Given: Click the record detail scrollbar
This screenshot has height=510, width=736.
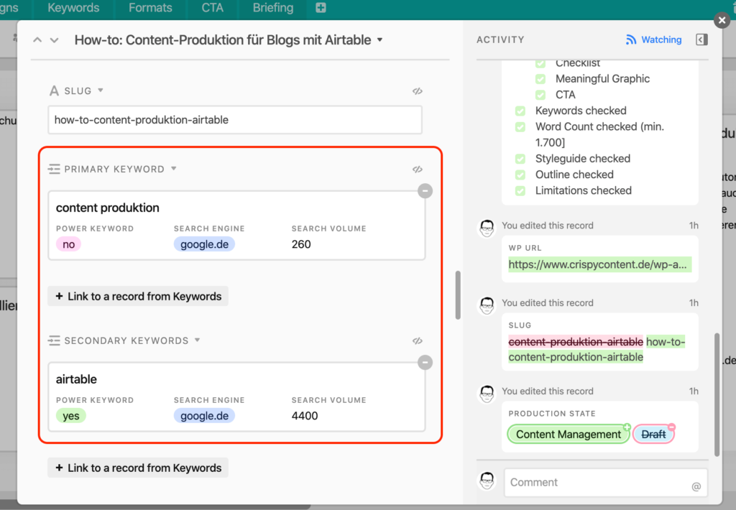Looking at the screenshot, I should pyautogui.click(x=458, y=295).
